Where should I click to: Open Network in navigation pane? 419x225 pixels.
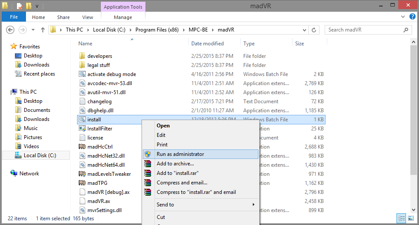tap(29, 174)
